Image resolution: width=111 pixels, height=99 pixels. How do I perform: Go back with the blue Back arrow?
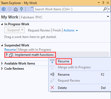[4, 9]
